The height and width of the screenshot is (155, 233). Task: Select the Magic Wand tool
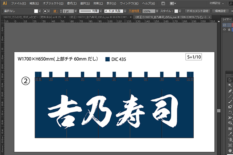point(230,85)
